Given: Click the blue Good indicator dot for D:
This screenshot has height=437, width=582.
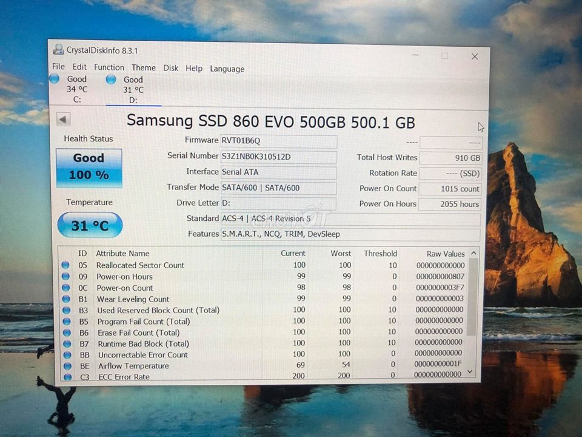Looking at the screenshot, I should click(111, 79).
